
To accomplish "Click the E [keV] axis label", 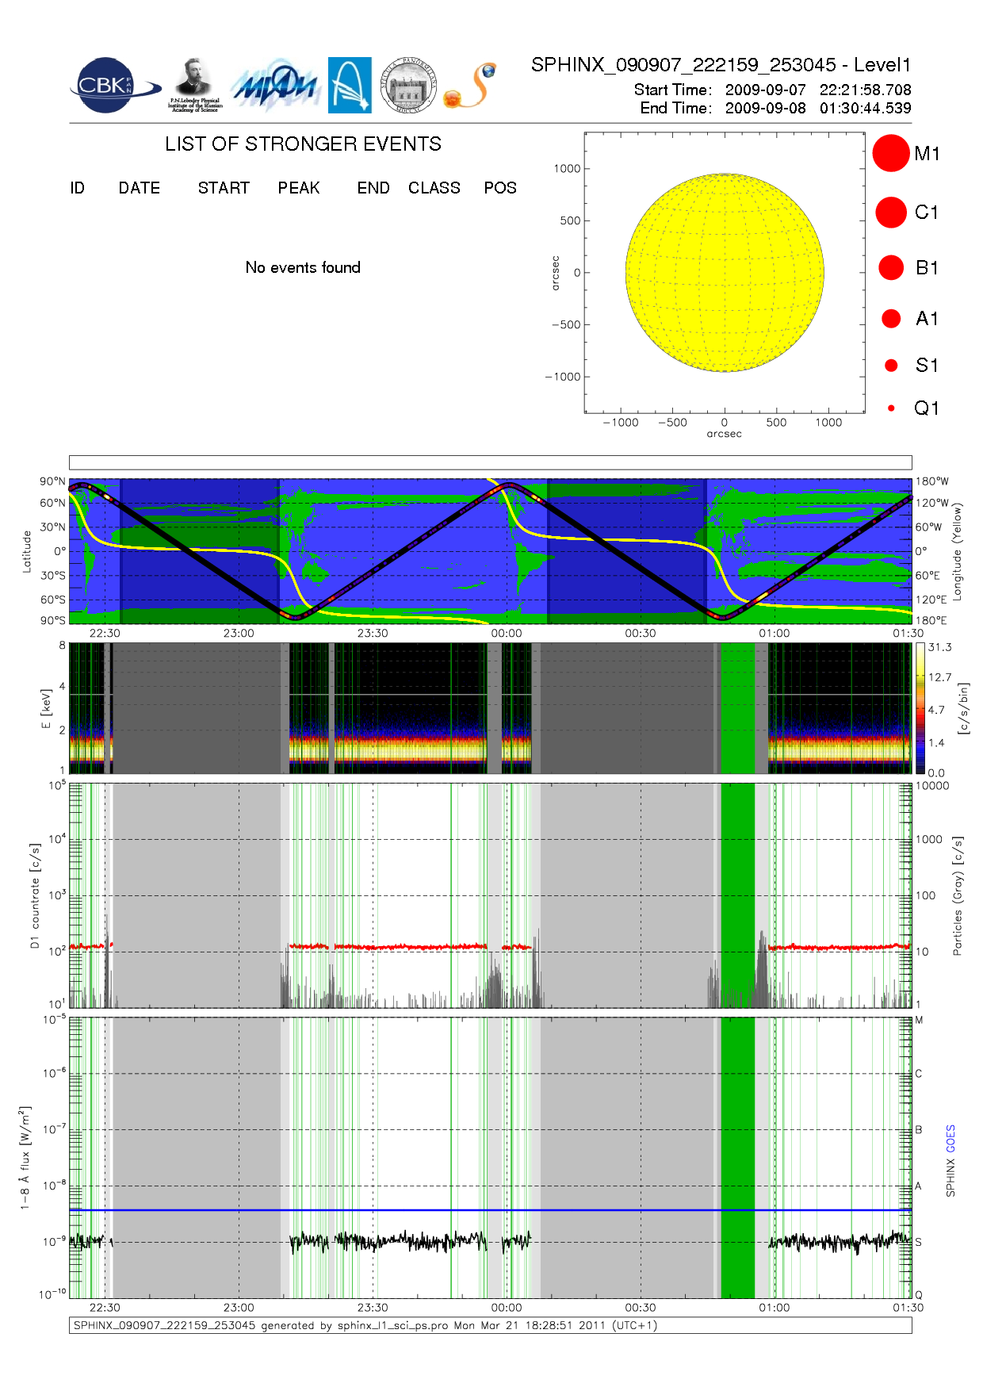I will (x=46, y=708).
